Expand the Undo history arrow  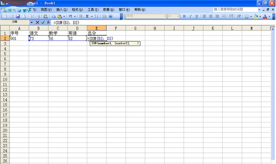(x=75, y=16)
